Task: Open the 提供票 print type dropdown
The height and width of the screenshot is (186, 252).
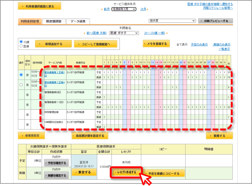Action: [172, 21]
